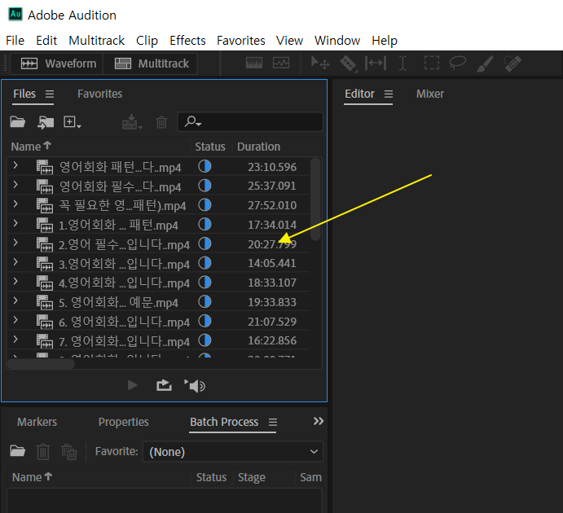Image resolution: width=563 pixels, height=513 pixels.
Task: Open the Help menu
Action: coord(385,41)
